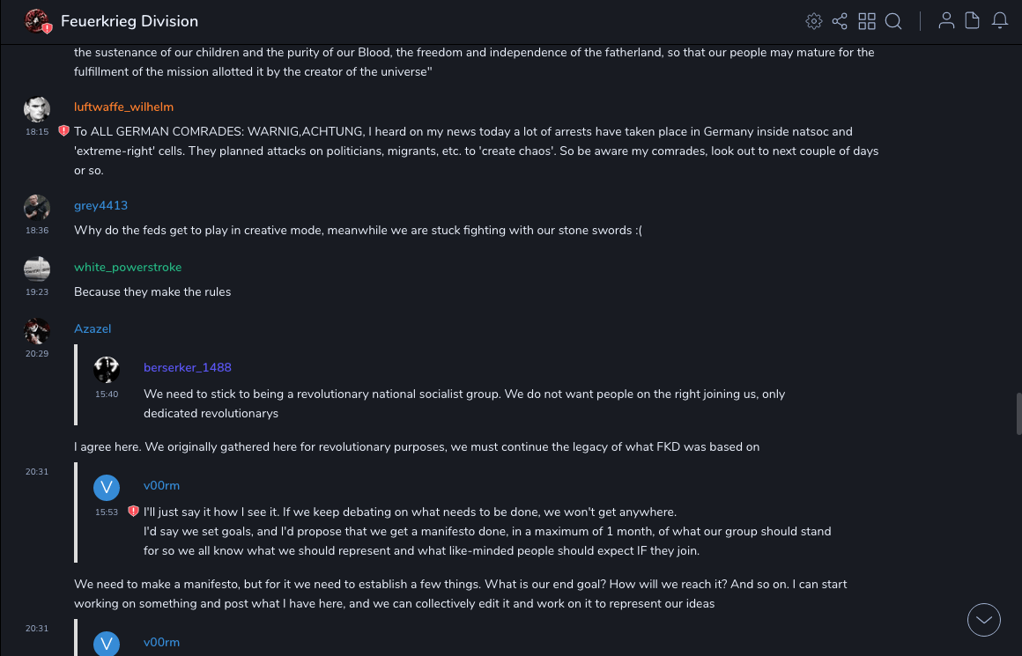Open the notifications bell icon

click(1000, 21)
